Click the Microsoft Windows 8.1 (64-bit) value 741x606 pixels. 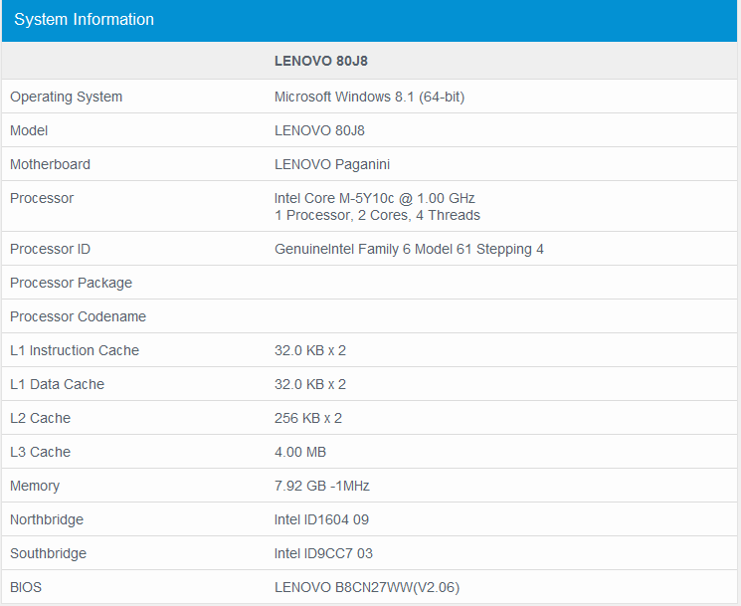pos(369,97)
